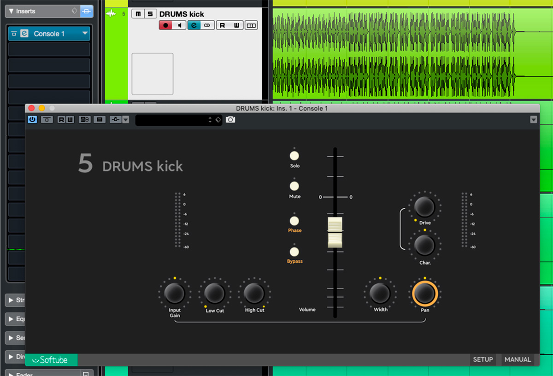This screenshot has width=553, height=376.
Task: Click the camera snapshot icon in plugin toolbar
Action: 230,120
